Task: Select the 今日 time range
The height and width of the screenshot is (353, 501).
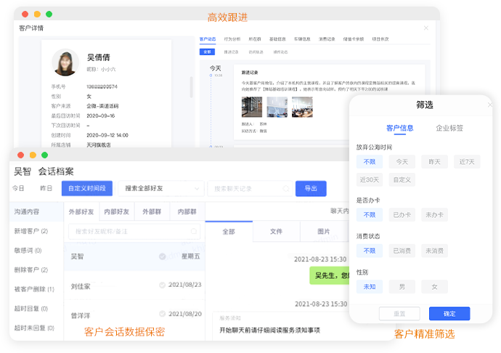Action: tap(18, 188)
